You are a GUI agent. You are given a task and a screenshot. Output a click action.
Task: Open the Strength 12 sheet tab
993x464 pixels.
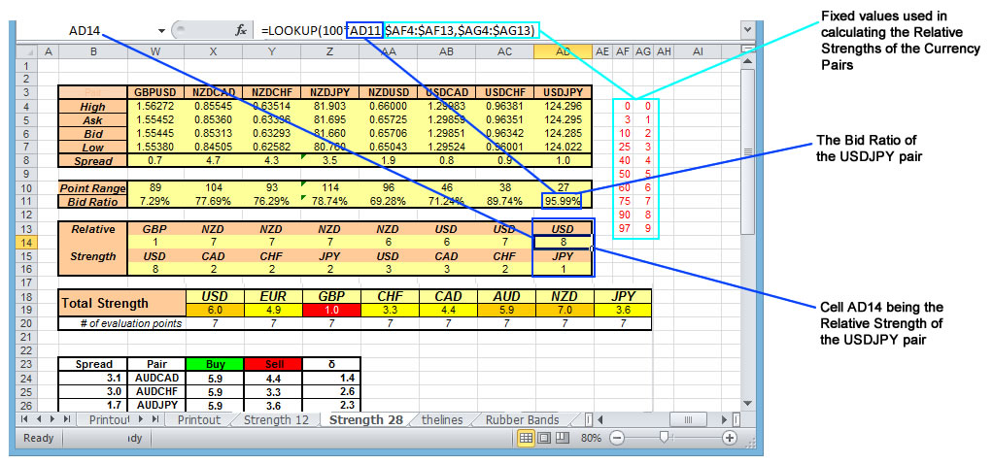276,419
